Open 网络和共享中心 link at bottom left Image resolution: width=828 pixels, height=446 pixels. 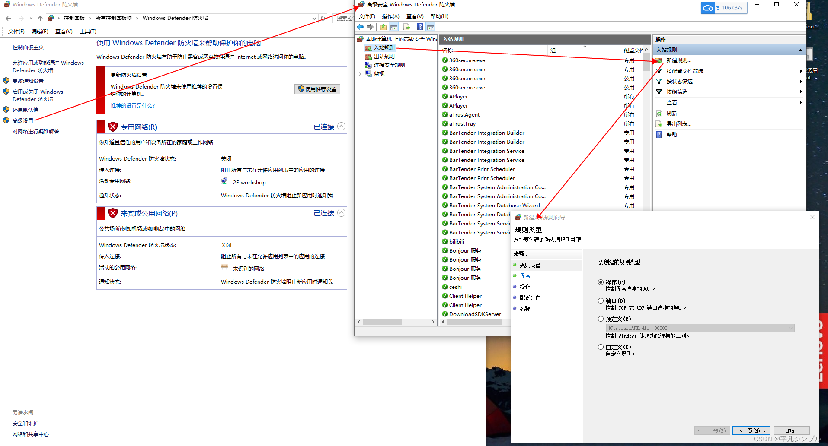point(31,434)
